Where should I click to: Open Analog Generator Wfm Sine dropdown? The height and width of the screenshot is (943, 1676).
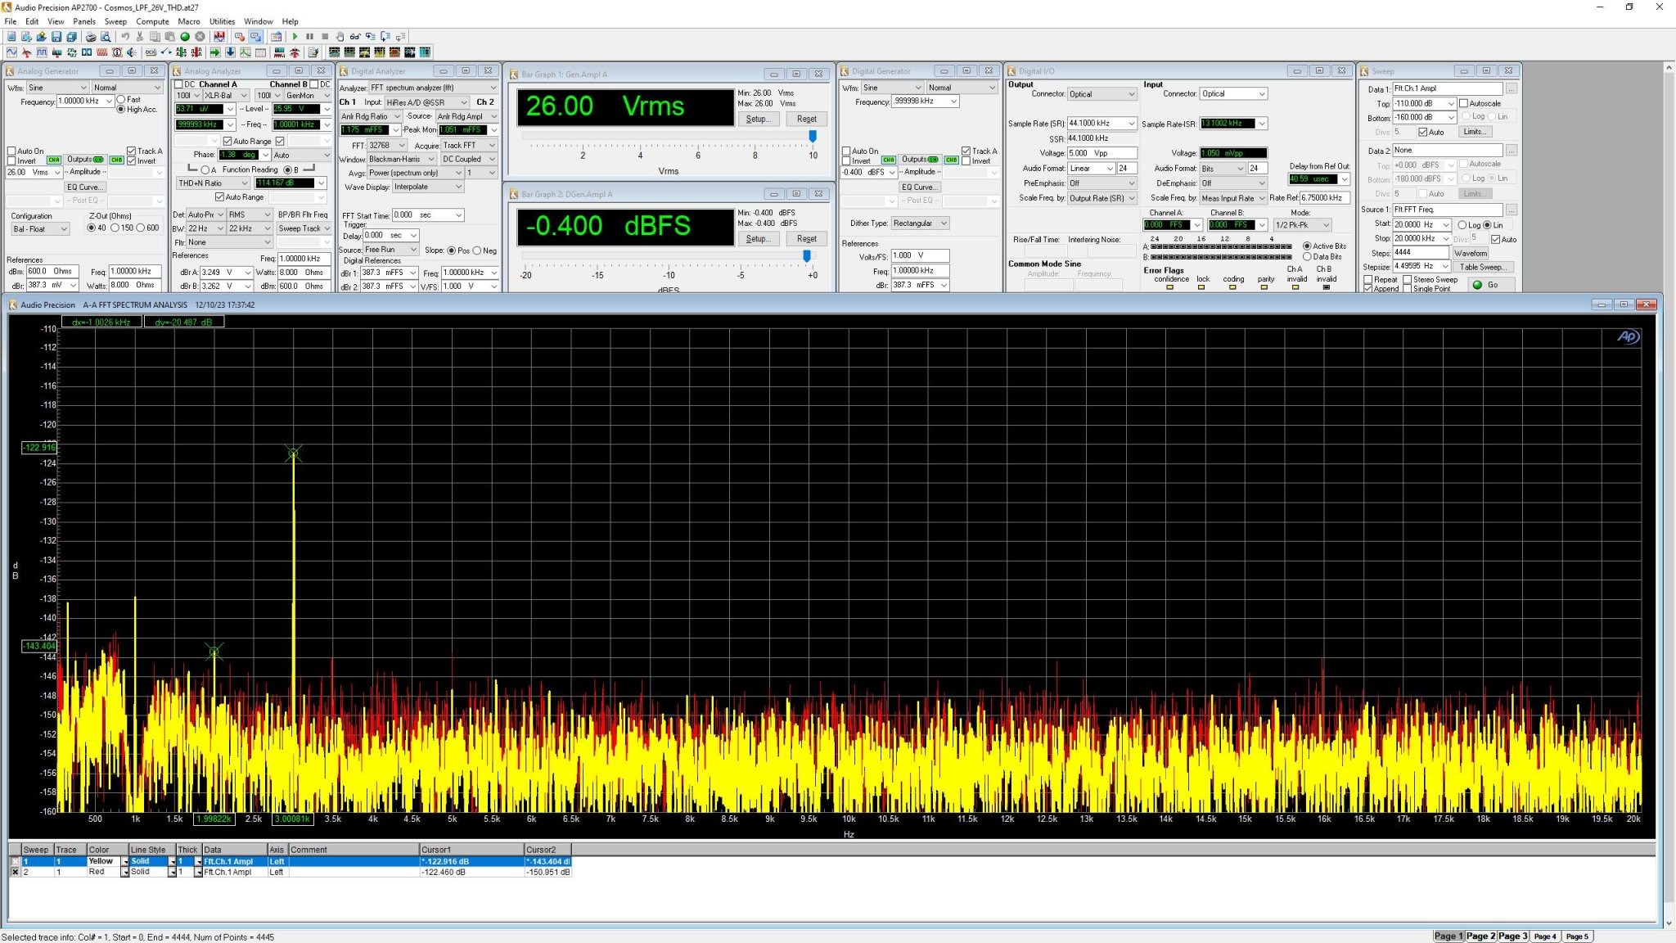pos(57,88)
